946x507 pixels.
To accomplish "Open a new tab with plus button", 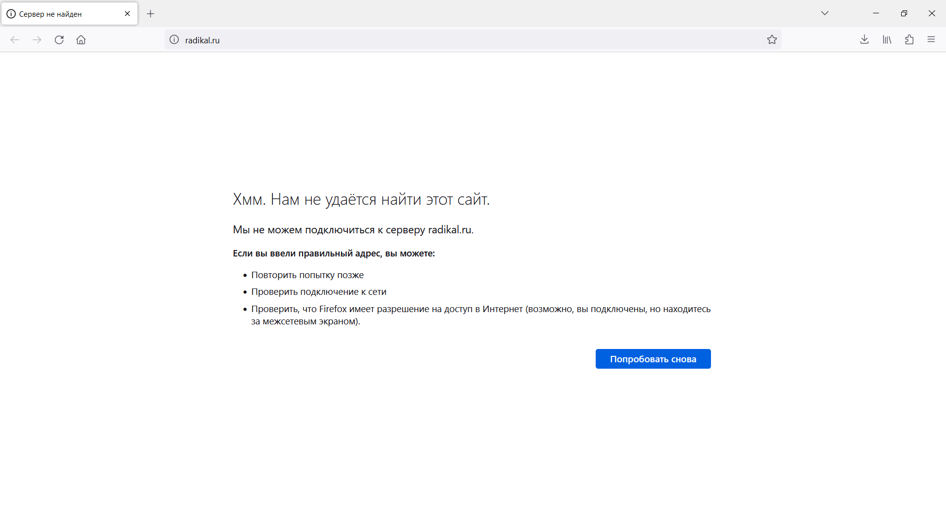I will (x=151, y=14).
